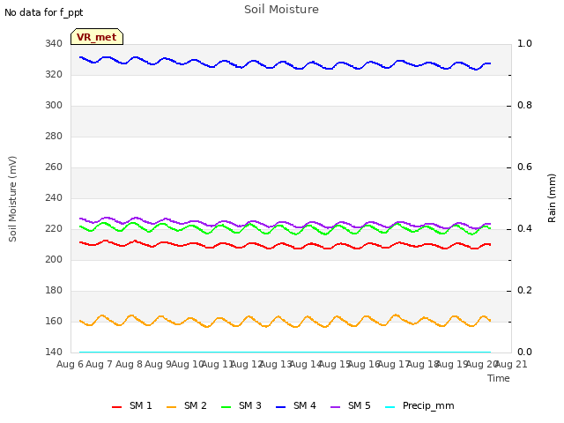564x423 pixels.
Task: Click the Aug 7 x-axis tick label
Action: (x=100, y=364)
